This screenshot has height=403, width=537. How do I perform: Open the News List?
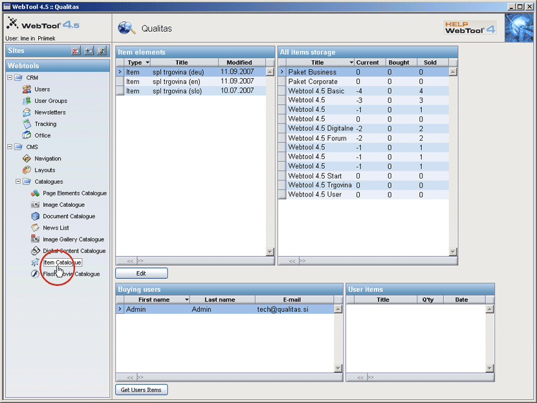click(56, 228)
